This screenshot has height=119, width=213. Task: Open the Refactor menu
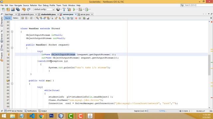click(x=34, y=5)
